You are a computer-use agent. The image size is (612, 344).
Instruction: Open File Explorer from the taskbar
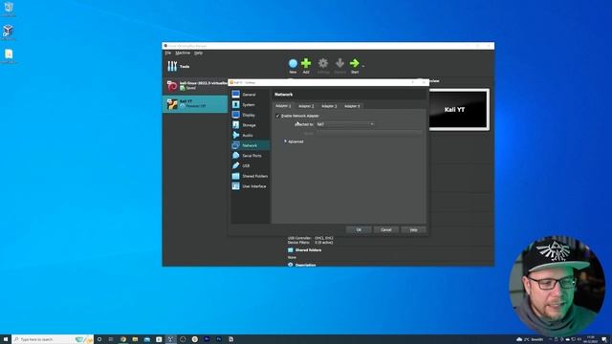click(135, 339)
